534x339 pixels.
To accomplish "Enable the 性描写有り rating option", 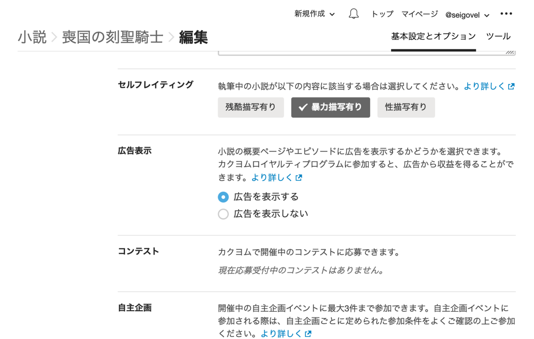I will click(406, 107).
